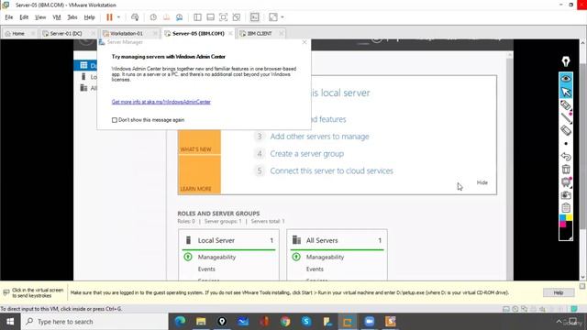
Task: Switch to the Home tab
Action: (x=18, y=33)
